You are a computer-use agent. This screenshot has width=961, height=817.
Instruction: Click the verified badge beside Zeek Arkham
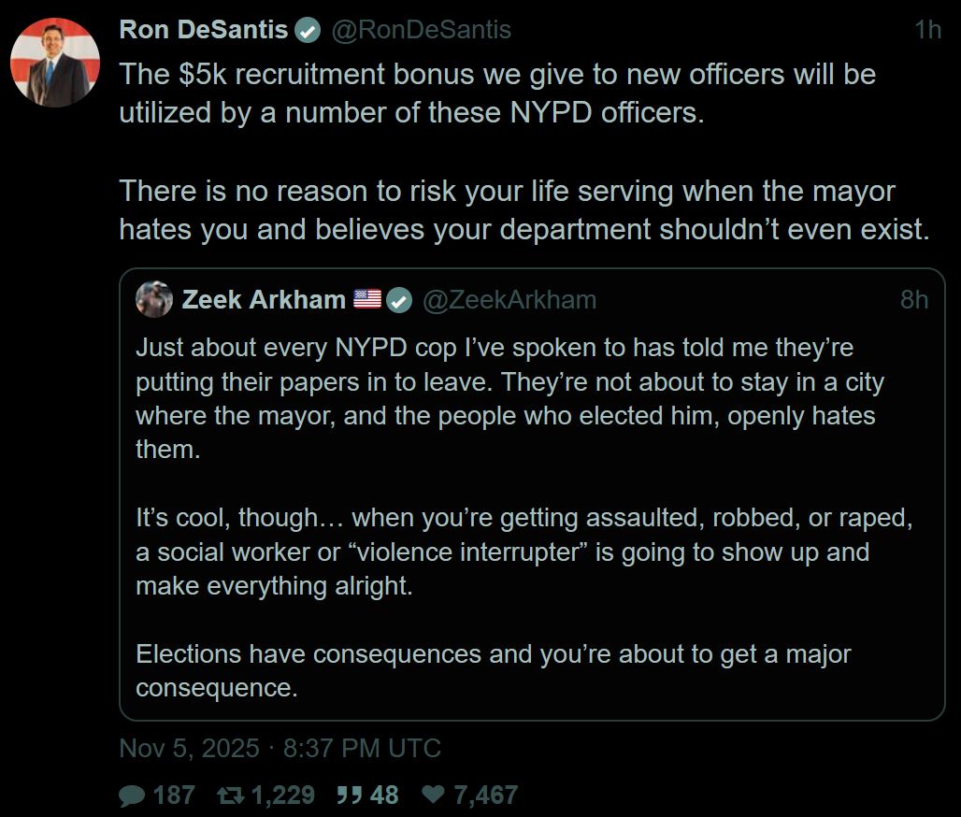tap(399, 300)
